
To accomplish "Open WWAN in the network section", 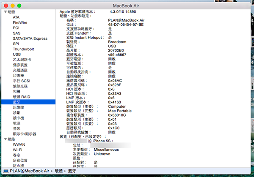I will click(19, 144).
